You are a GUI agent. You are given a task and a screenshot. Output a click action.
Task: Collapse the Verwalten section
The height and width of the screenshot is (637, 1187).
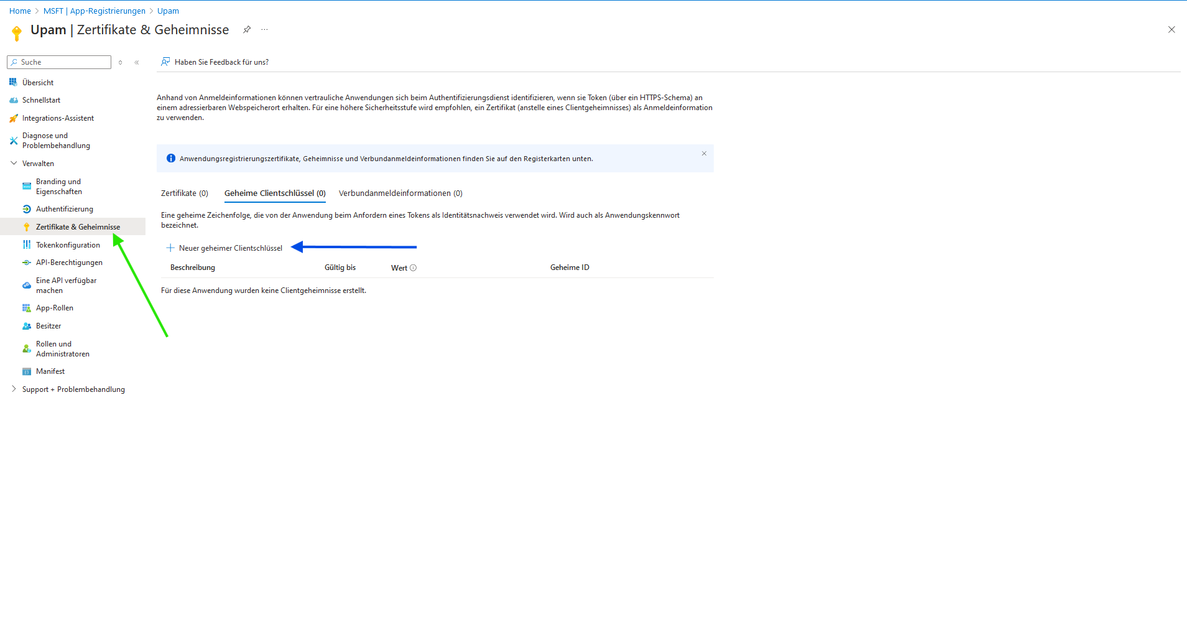coord(14,164)
